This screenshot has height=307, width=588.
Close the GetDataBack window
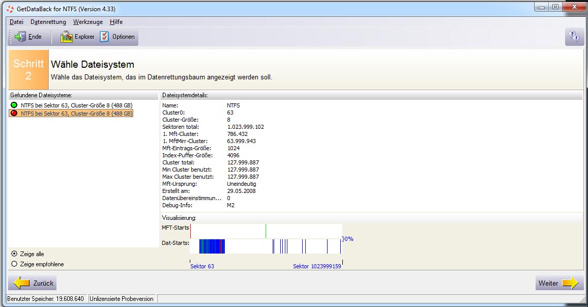[574, 7]
